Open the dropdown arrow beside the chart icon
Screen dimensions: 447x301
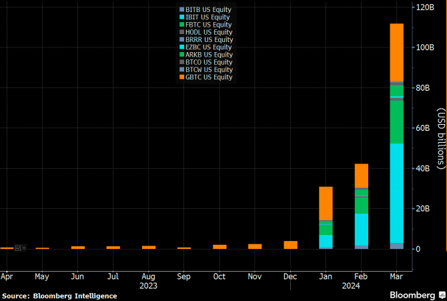[24, 248]
